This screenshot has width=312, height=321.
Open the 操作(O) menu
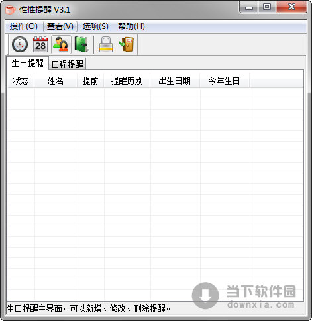pos(24,26)
